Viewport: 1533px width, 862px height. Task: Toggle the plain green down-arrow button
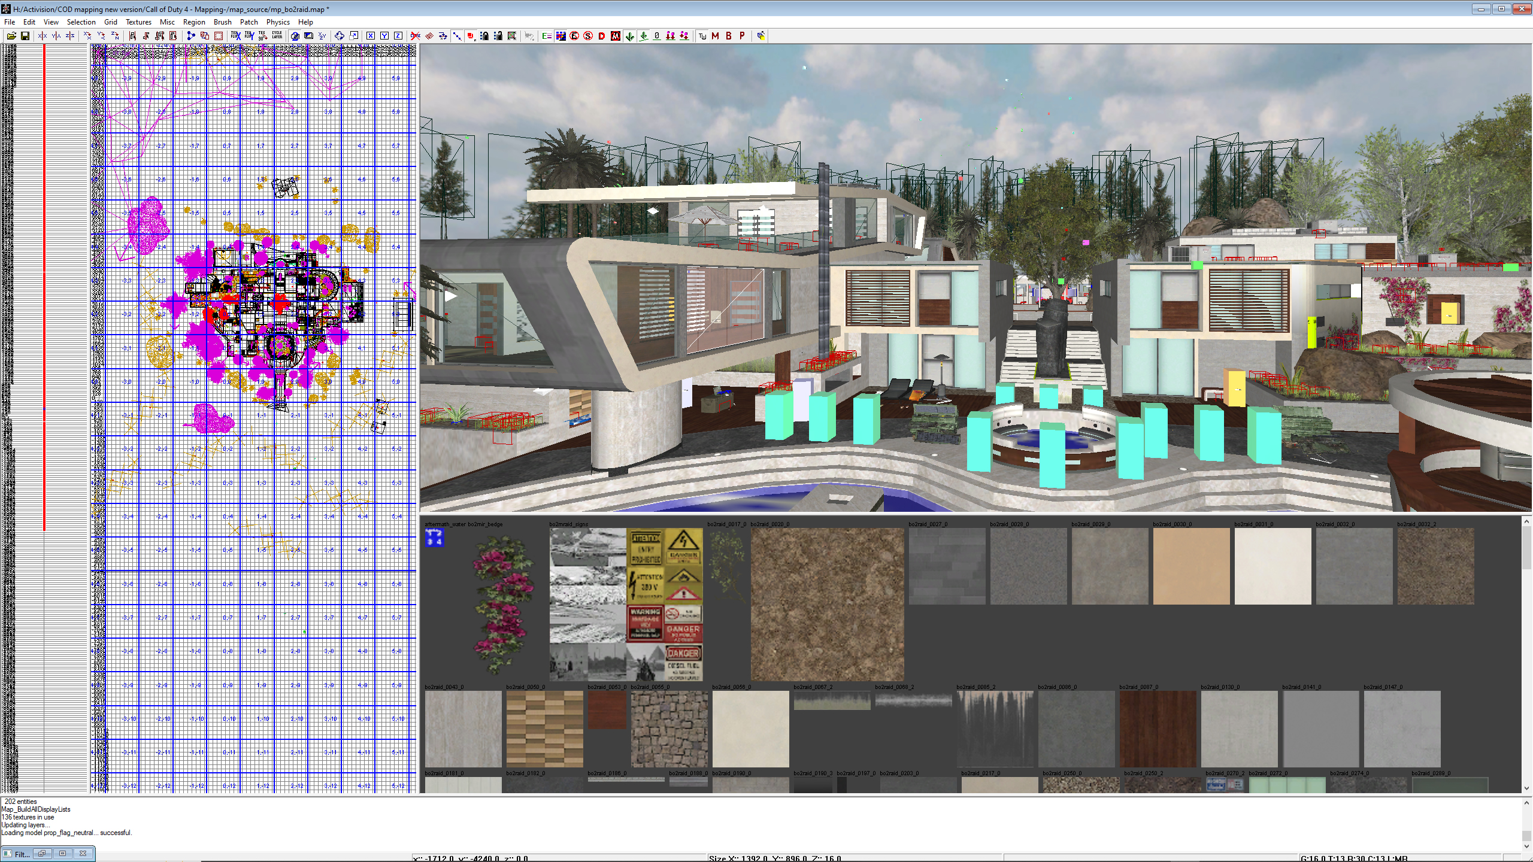pos(629,36)
